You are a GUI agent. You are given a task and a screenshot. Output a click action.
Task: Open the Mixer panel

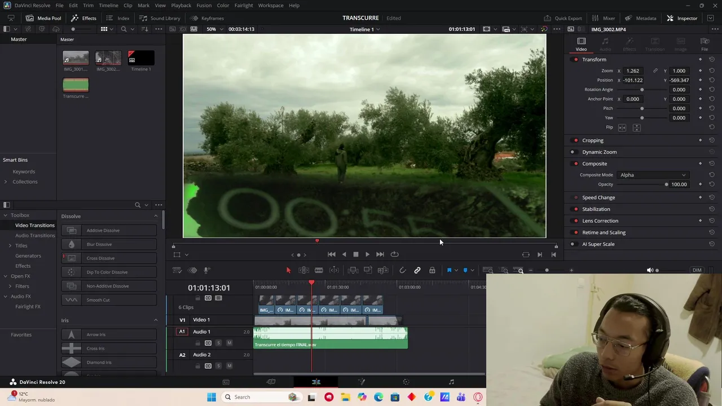click(604, 18)
